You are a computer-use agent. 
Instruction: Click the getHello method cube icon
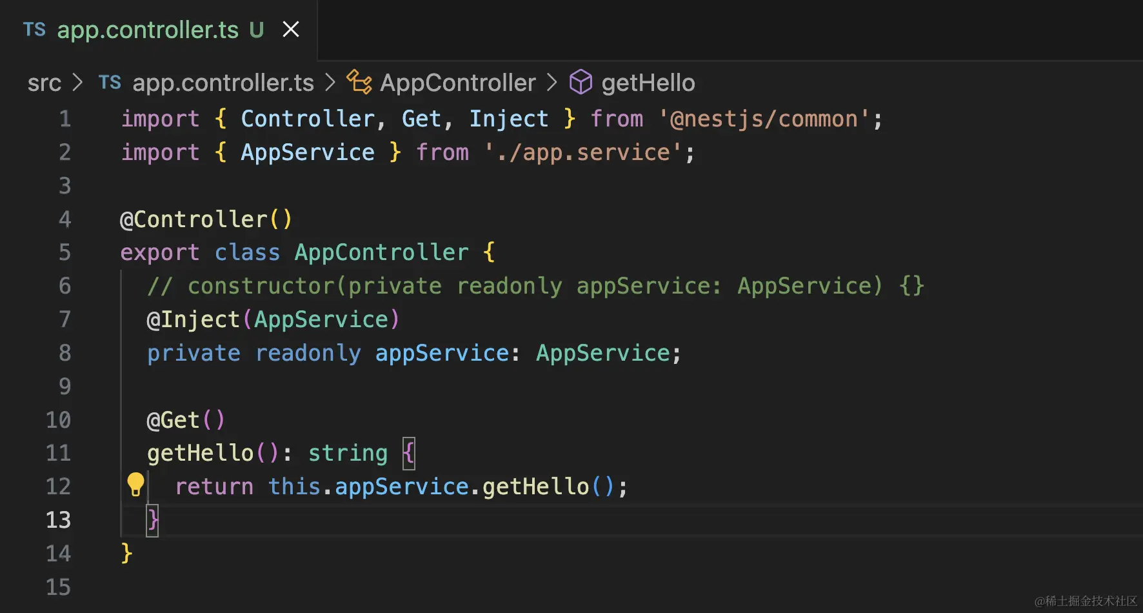(x=581, y=83)
